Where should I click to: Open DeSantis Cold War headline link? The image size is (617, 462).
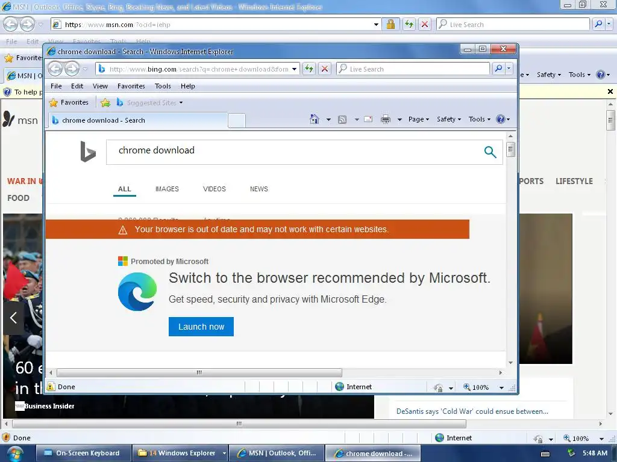point(472,411)
